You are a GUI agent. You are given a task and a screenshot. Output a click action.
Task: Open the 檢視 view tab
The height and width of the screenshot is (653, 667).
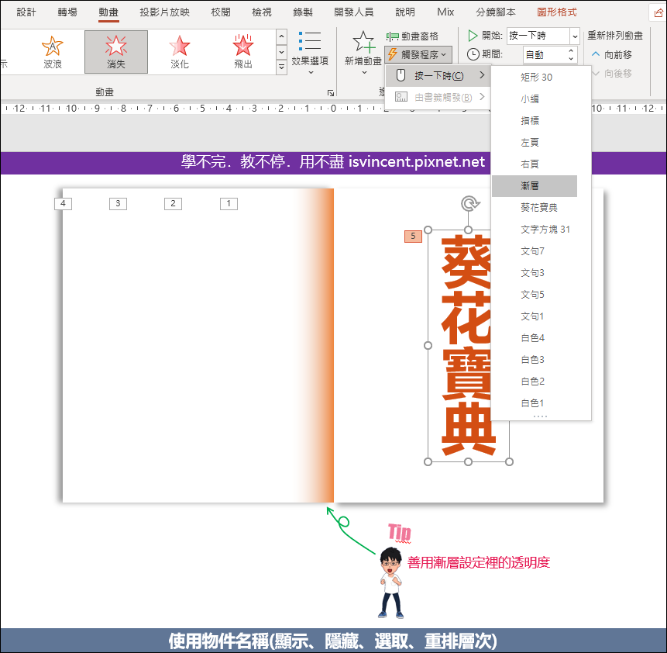click(x=262, y=12)
